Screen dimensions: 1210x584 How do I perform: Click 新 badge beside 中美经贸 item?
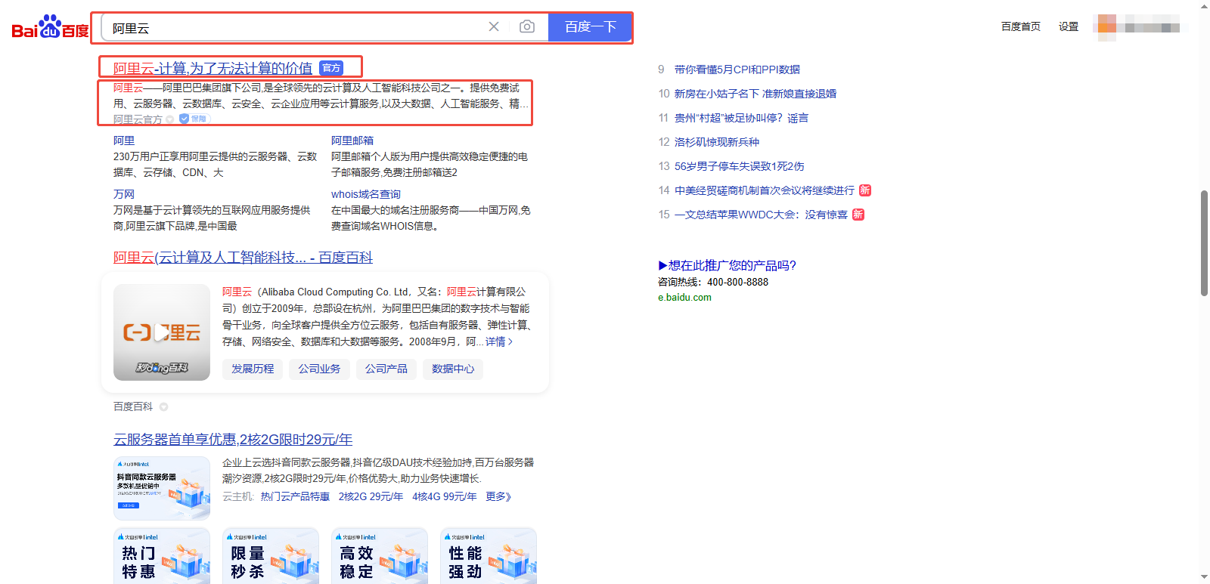pos(865,190)
